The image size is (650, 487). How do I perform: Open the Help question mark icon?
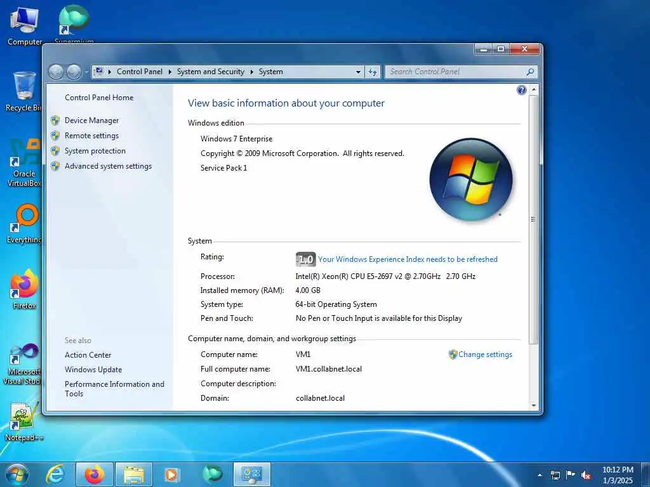point(522,90)
